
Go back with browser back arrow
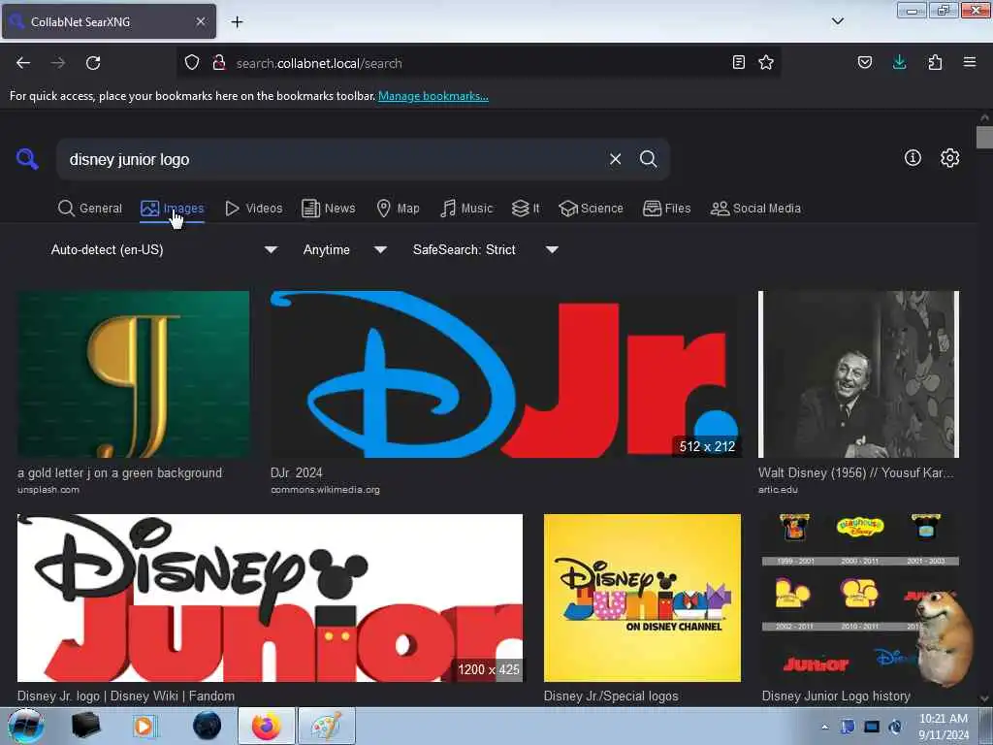coord(23,63)
